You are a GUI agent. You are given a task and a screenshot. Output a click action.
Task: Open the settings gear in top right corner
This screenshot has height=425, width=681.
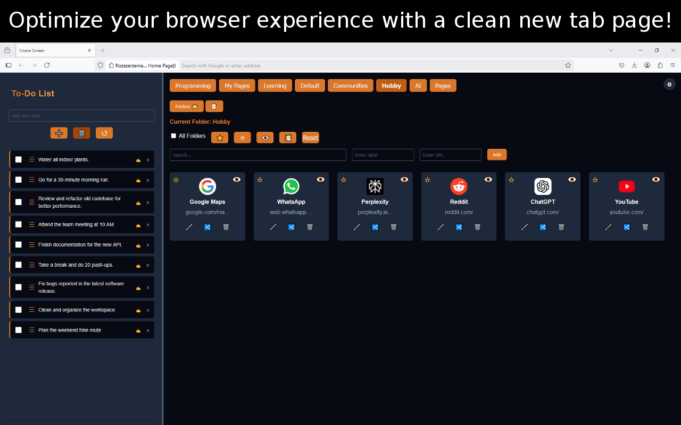669,84
